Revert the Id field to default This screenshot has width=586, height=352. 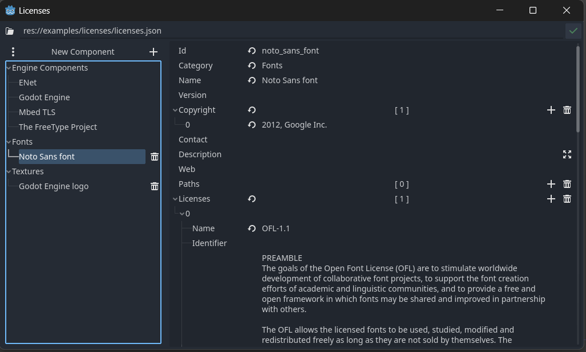click(x=252, y=51)
